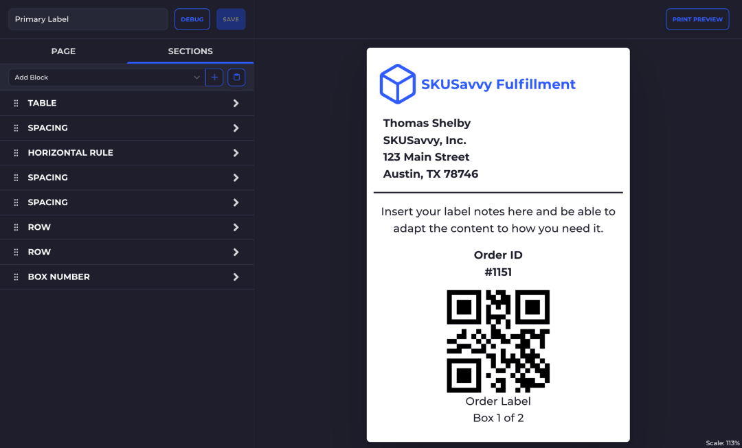The image size is (742, 448).
Task: Click the plus icon to add block
Action: 214,78
